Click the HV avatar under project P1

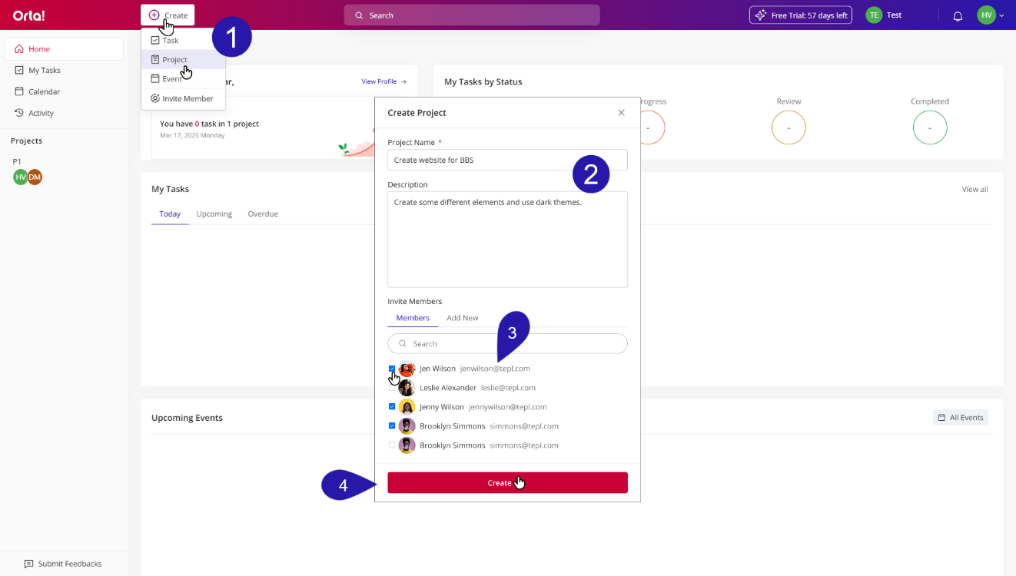(x=20, y=177)
